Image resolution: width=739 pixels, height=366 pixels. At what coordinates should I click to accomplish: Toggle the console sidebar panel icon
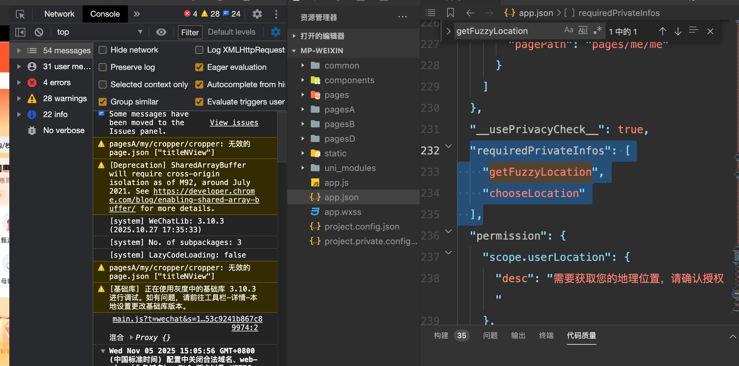click(x=20, y=32)
